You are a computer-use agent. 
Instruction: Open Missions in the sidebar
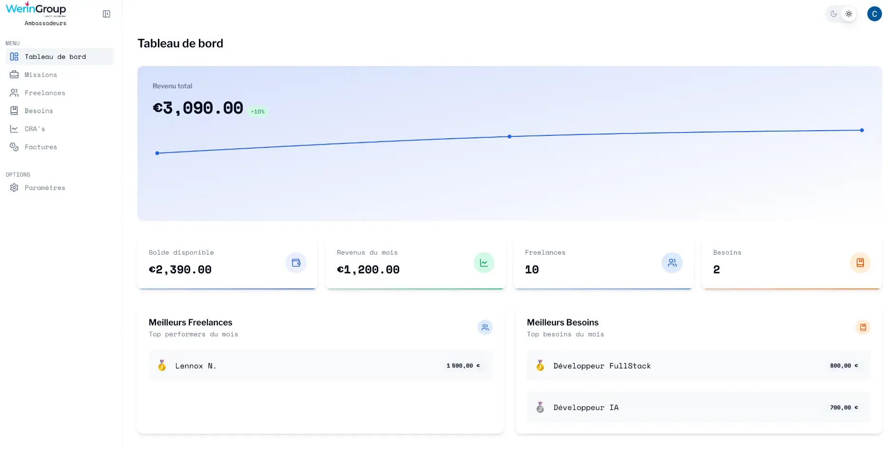(41, 75)
